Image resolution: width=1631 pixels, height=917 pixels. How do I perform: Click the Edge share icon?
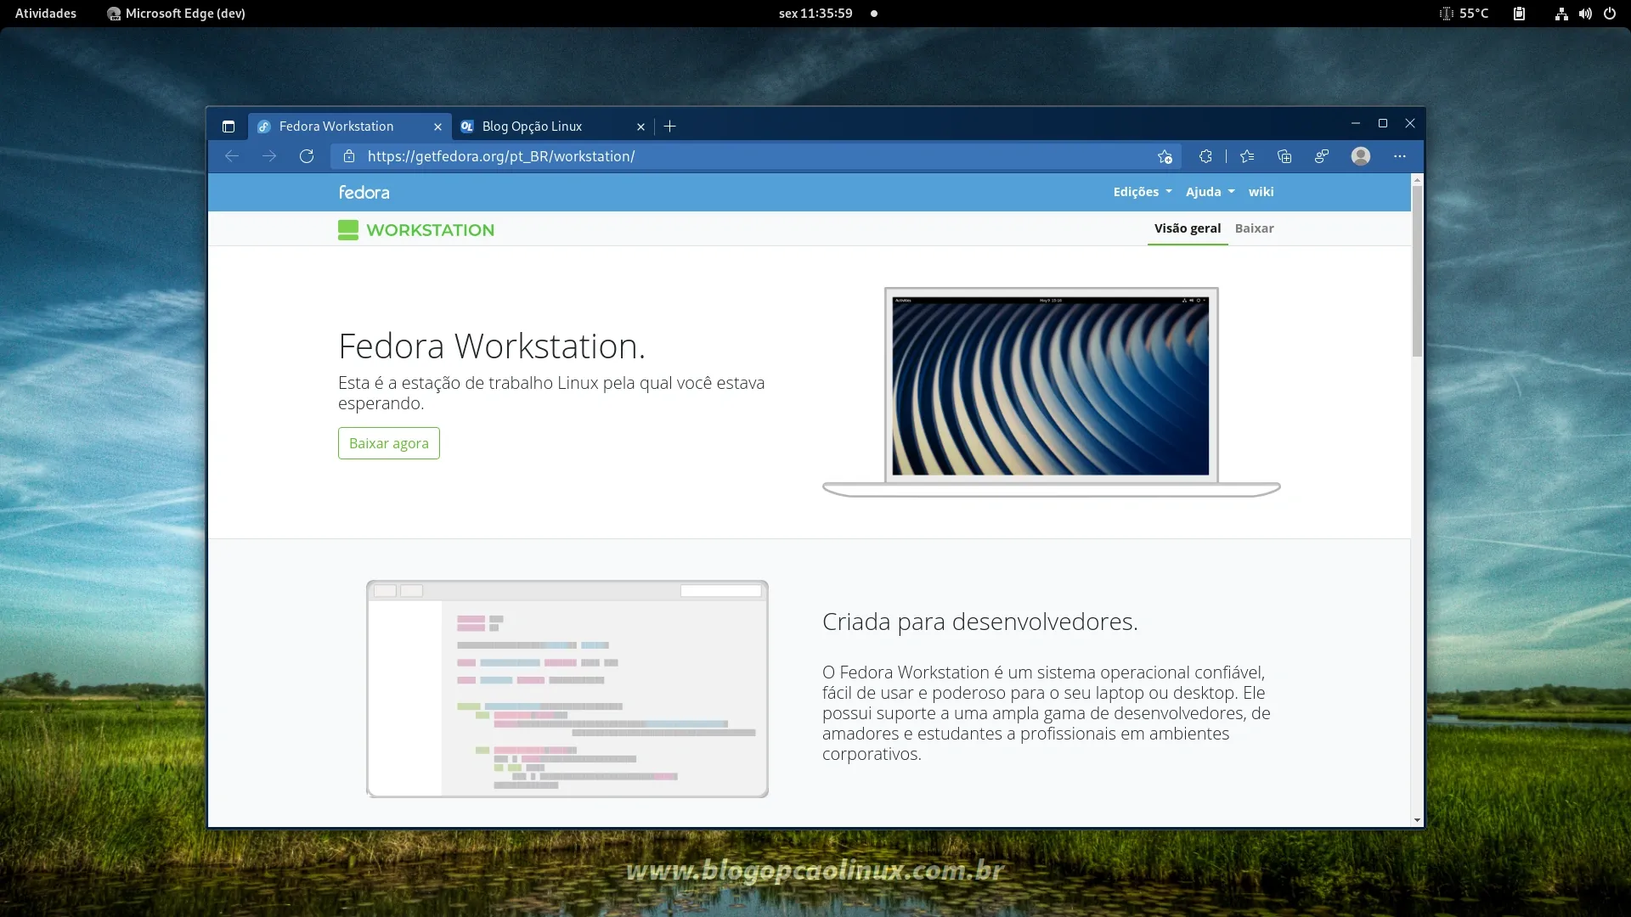point(1321,155)
